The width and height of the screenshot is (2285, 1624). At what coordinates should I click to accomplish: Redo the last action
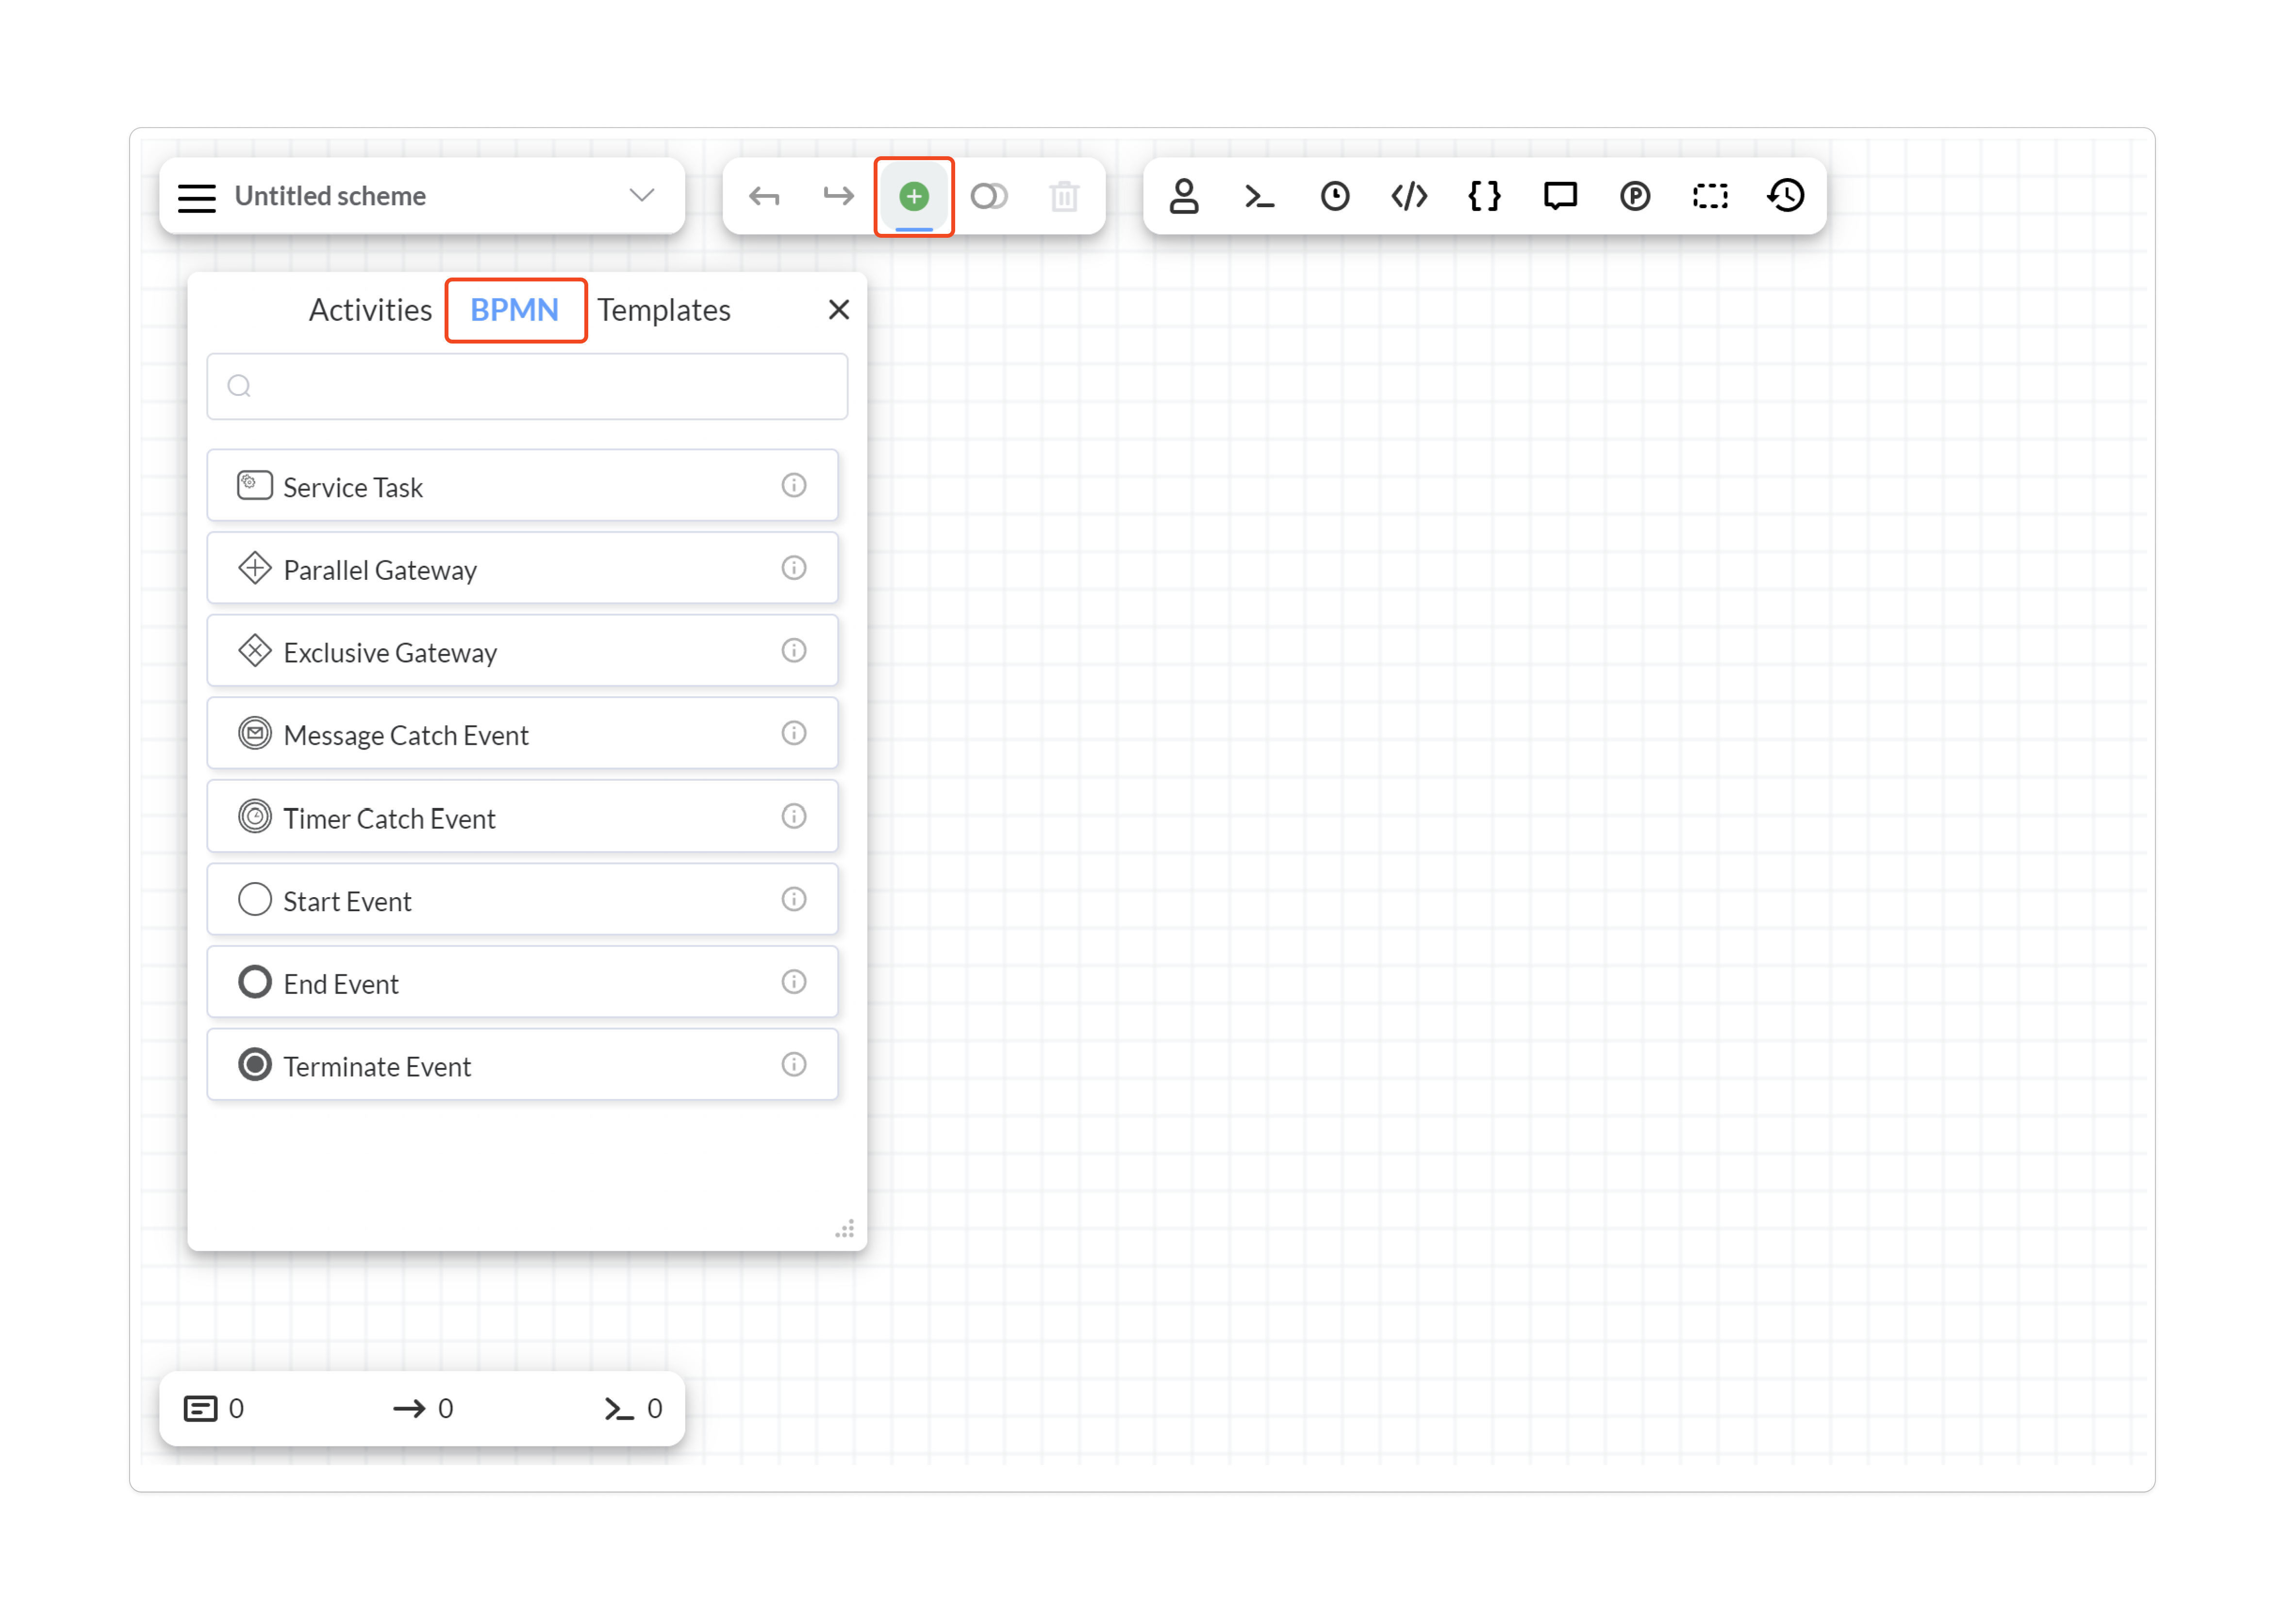point(838,196)
